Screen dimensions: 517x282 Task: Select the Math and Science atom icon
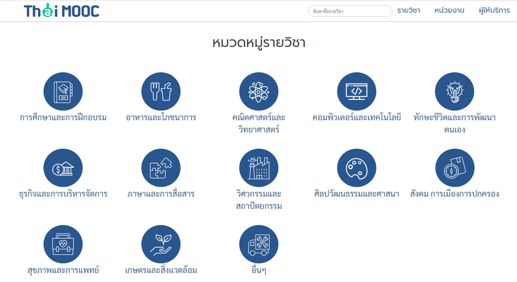click(x=259, y=91)
